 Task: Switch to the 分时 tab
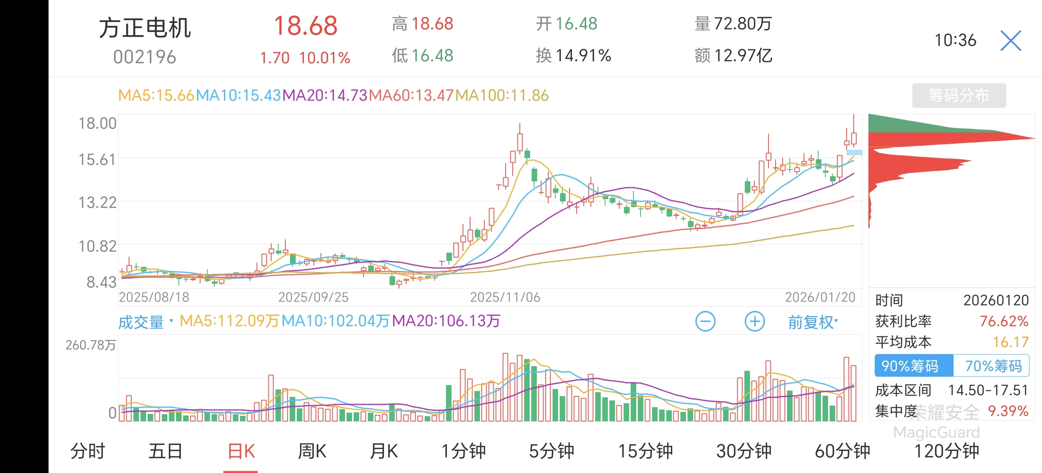coord(87,451)
